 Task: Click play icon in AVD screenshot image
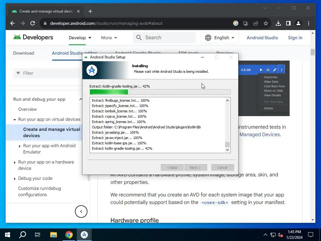point(261,70)
